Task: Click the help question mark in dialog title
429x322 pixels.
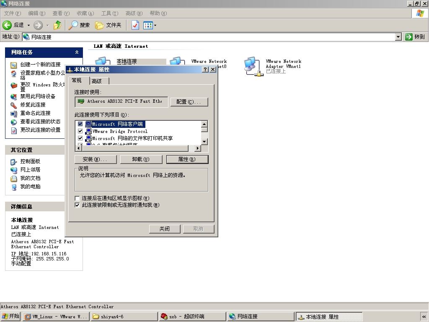Action: pyautogui.click(x=205, y=70)
